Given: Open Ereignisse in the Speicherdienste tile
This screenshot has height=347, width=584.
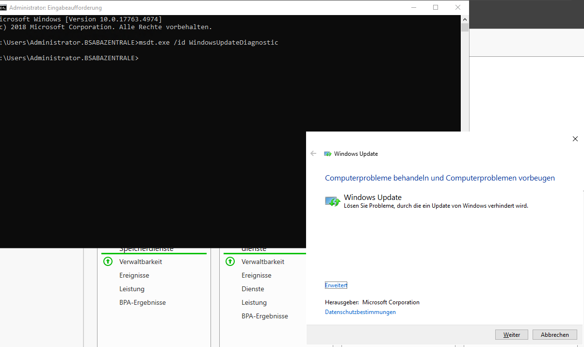Looking at the screenshot, I should point(134,275).
